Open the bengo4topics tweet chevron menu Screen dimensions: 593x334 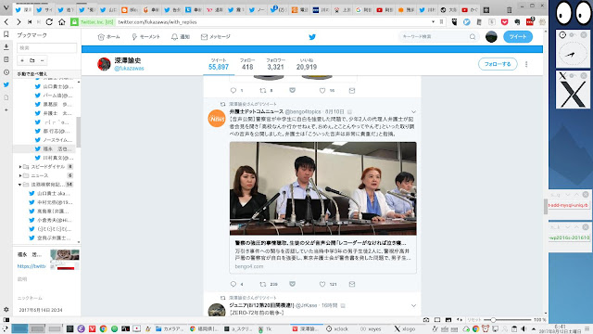pyautogui.click(x=413, y=111)
